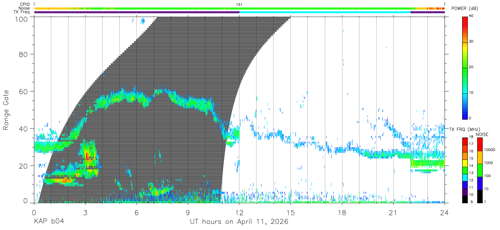Screen dimensions: 500x230
Task: Click the 60 tick on the Range Gate axis
Action: coord(23,91)
